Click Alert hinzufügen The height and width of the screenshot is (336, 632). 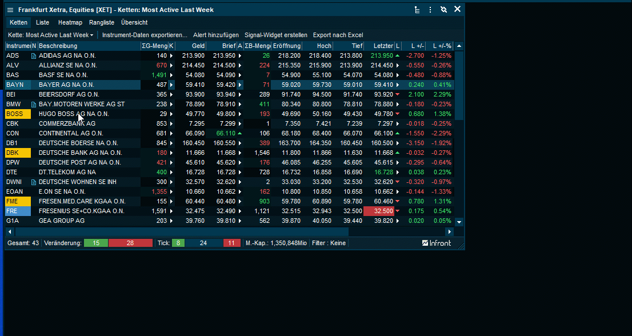(x=215, y=35)
